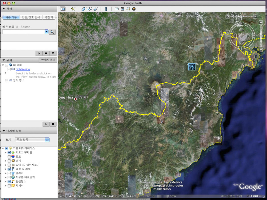Screen dimensions: 267x200
Task: Add a polygon from the toolbar
Action: tap(84, 9)
